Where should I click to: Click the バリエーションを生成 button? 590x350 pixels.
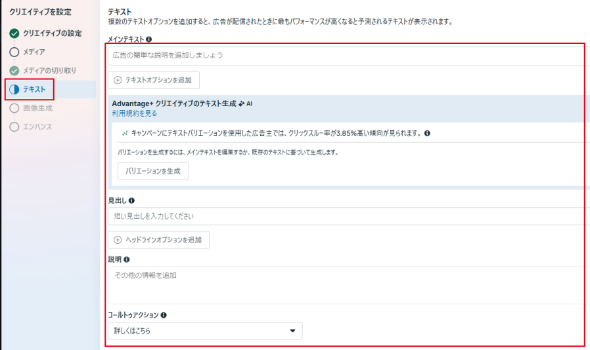point(153,171)
